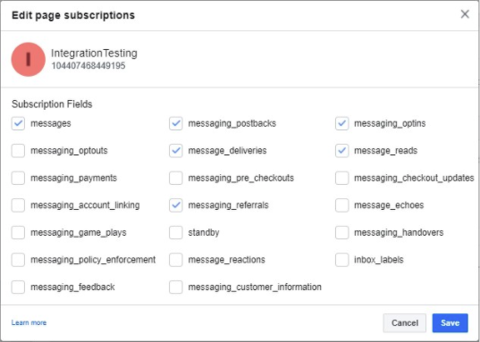Enable messaging_handovers checkbox

[x=341, y=232]
